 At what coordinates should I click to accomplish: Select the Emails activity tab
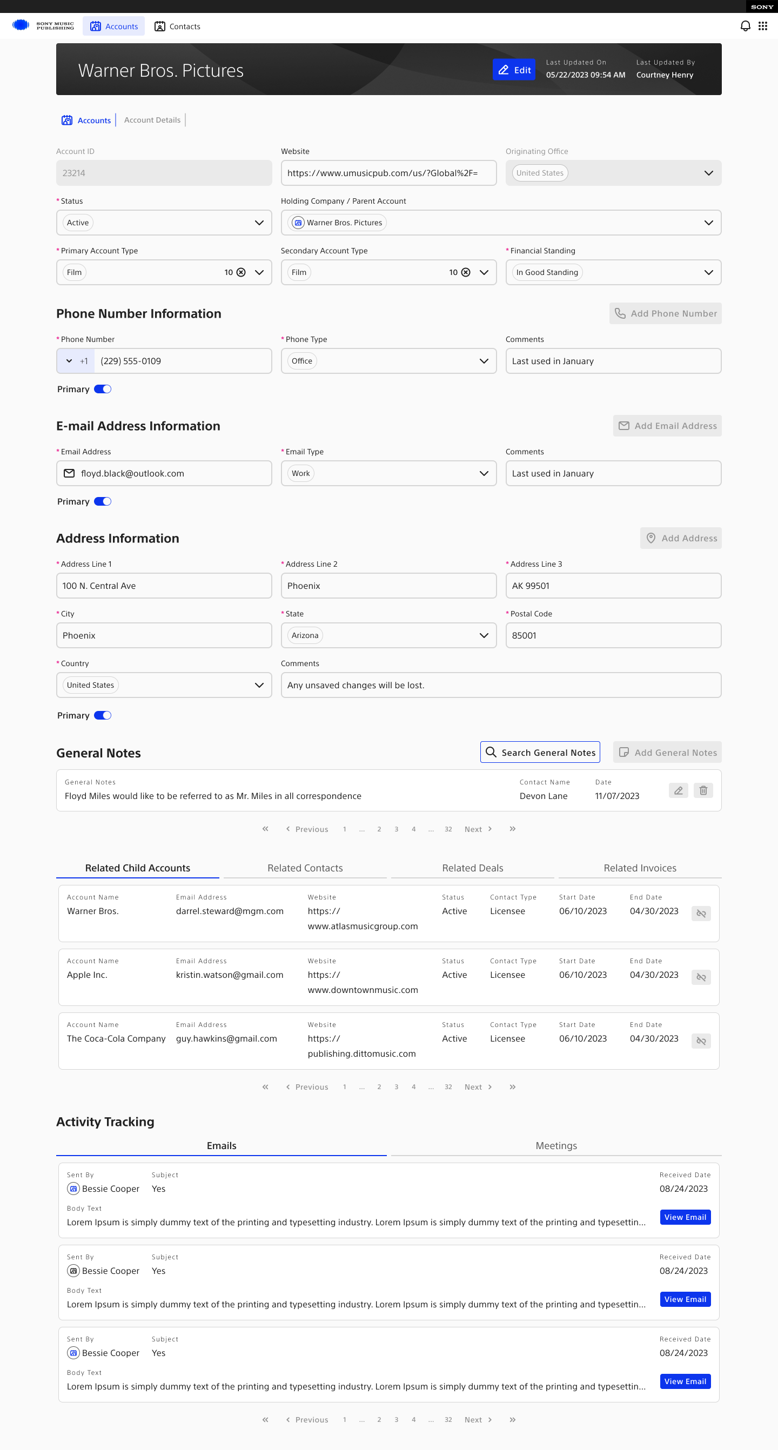(221, 1145)
